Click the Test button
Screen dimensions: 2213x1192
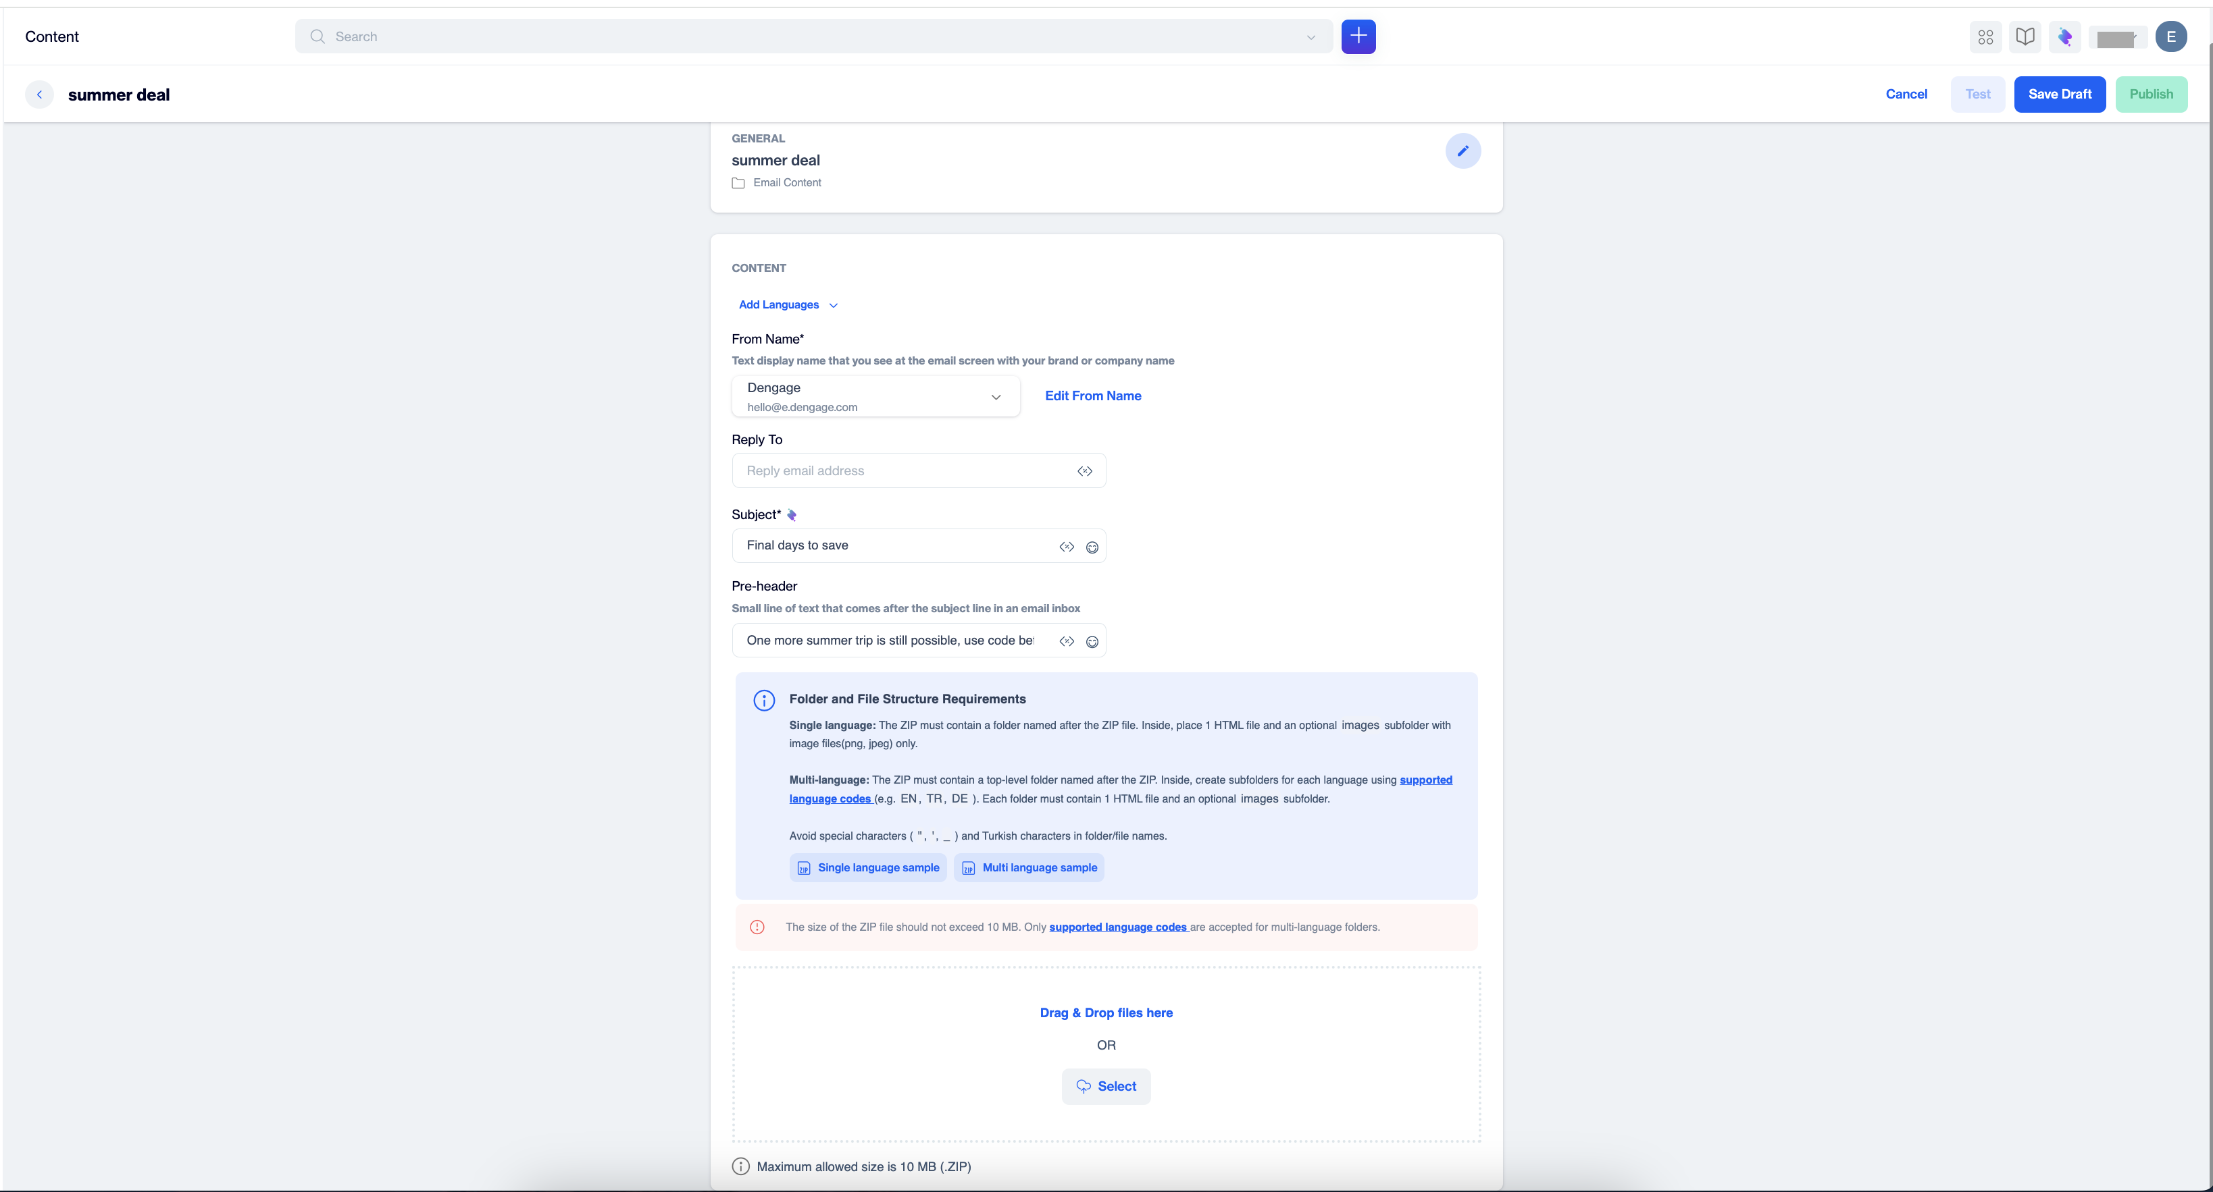[x=1978, y=94]
